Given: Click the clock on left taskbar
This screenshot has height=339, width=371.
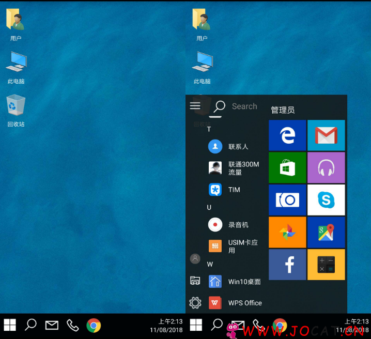Looking at the screenshot, I should 166,326.
